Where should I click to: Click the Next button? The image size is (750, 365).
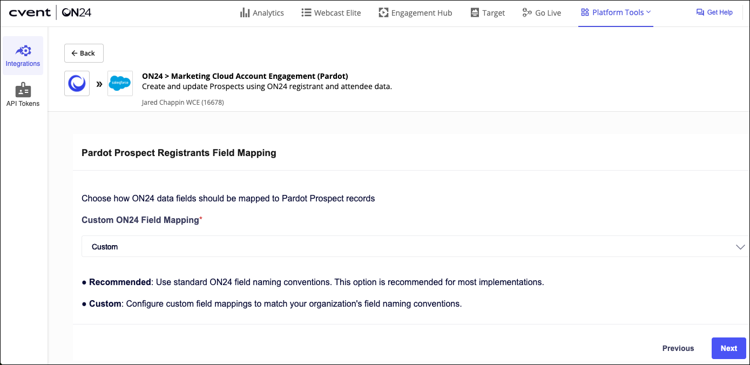coord(728,348)
